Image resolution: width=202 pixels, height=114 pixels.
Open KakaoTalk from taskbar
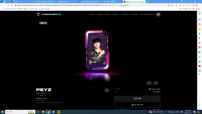click(x=59, y=112)
